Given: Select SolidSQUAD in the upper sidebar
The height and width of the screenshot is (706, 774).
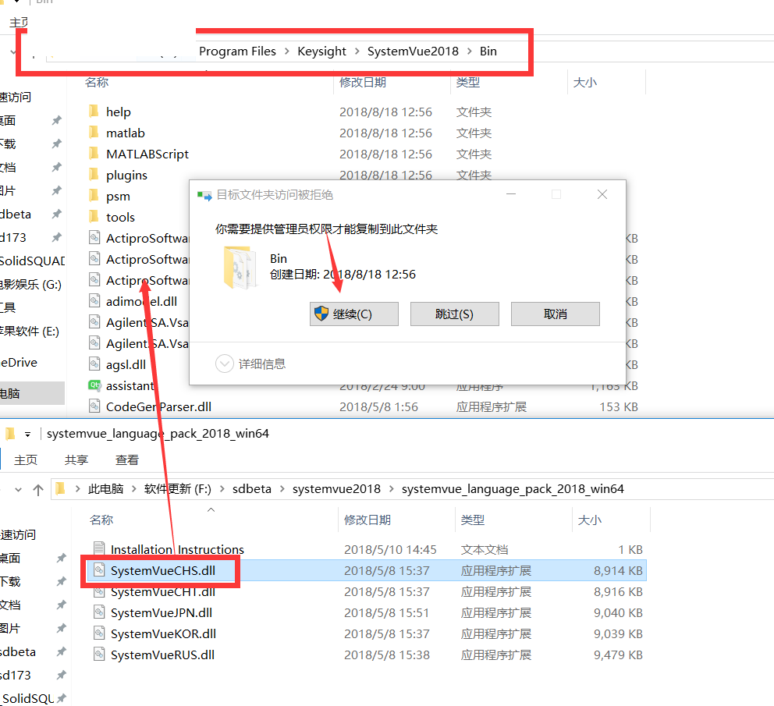Looking at the screenshot, I should tap(32, 261).
